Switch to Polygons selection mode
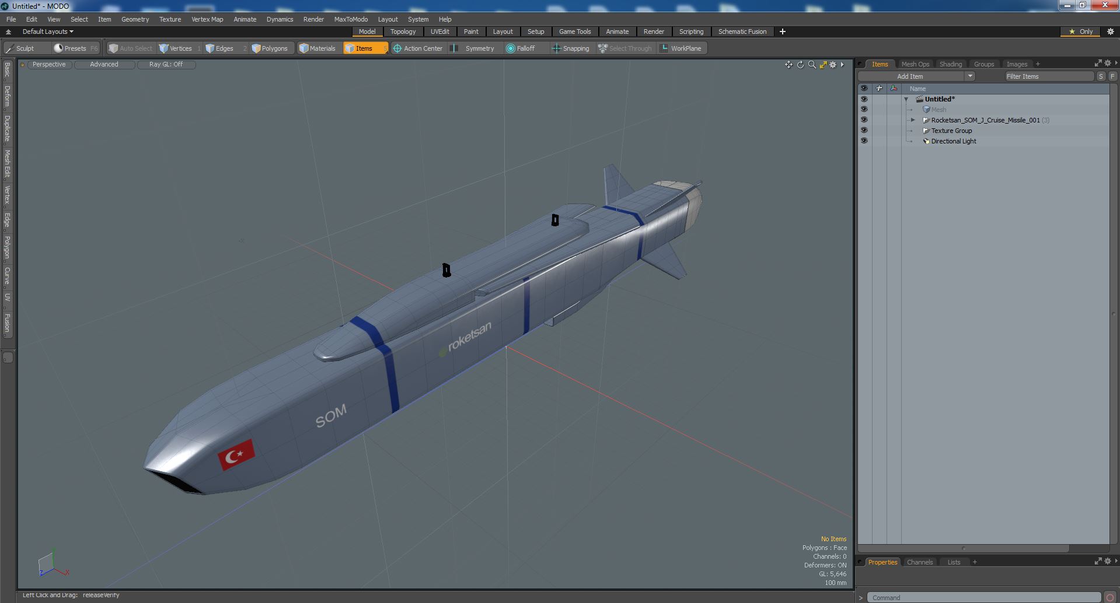The image size is (1120, 603). [271, 48]
